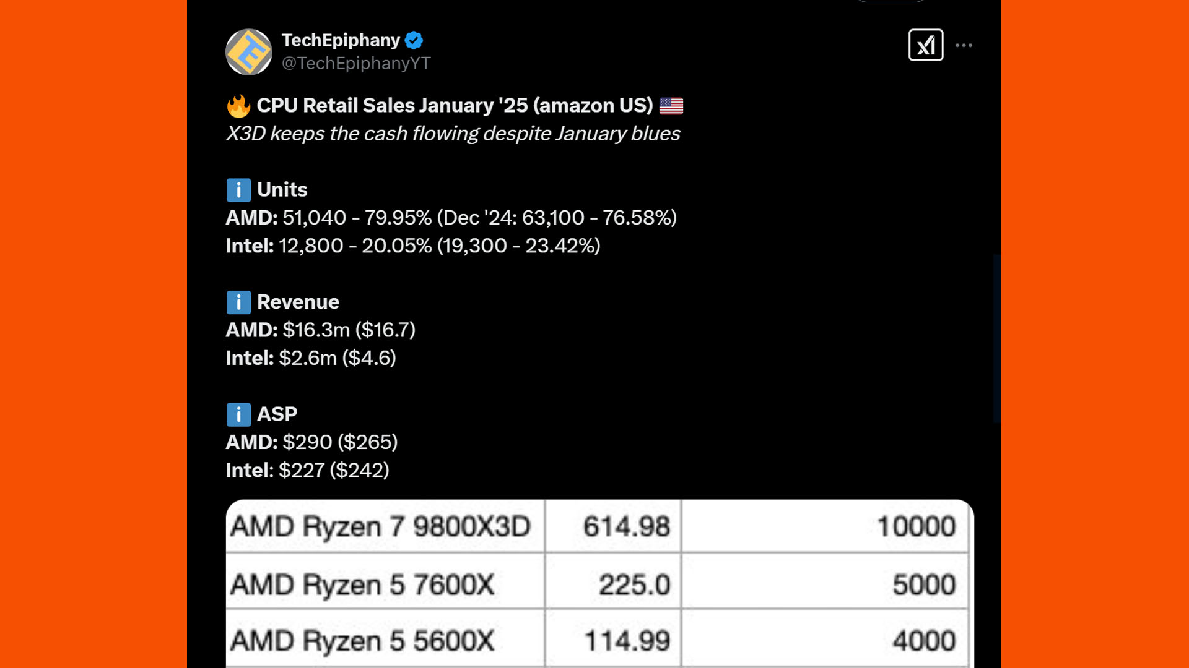Click the Revenue info icon

pyautogui.click(x=238, y=302)
